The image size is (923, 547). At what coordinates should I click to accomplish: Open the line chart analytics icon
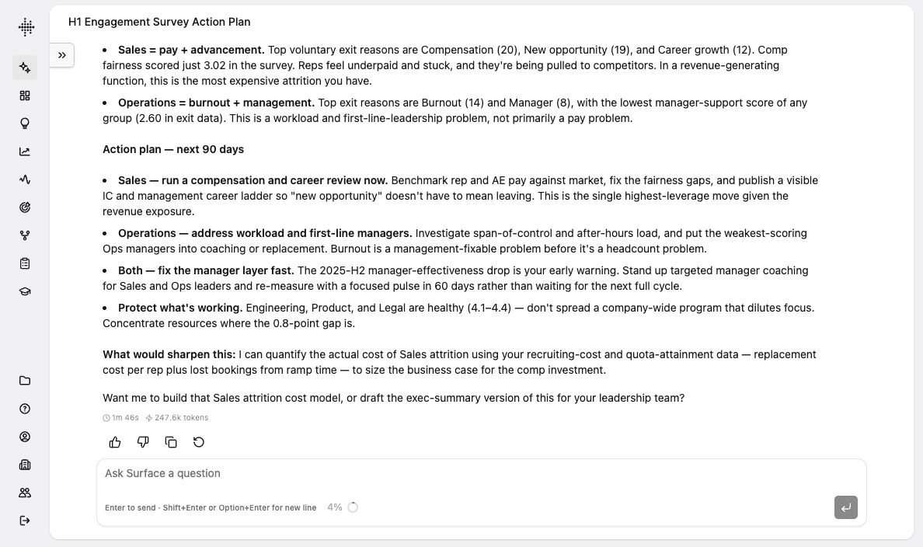25,152
